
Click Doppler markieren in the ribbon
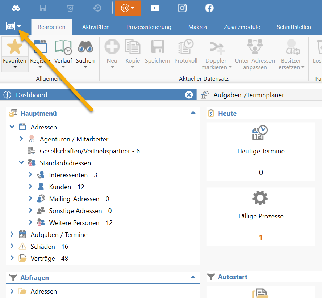pos(217,54)
